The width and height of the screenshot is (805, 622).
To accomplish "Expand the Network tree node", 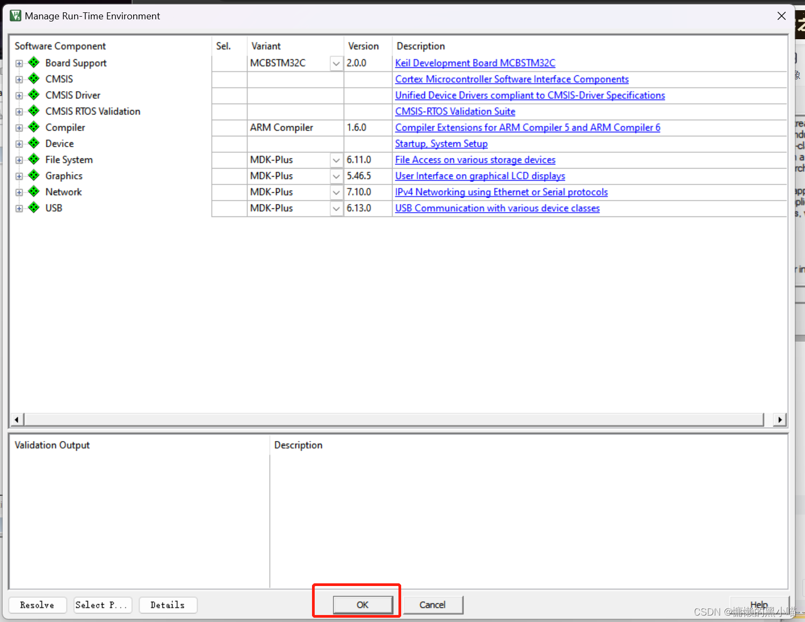I will (19, 192).
